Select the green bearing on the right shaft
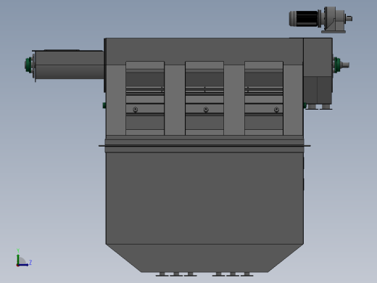This screenshot has height=283, width=377. 336,65
